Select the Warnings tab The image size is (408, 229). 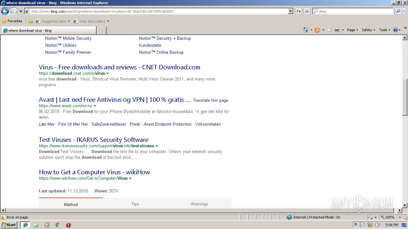[199, 204]
